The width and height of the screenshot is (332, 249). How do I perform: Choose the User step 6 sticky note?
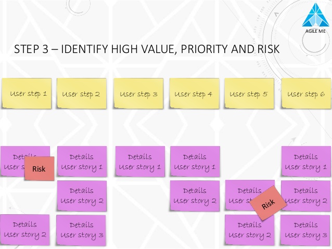coord(306,94)
